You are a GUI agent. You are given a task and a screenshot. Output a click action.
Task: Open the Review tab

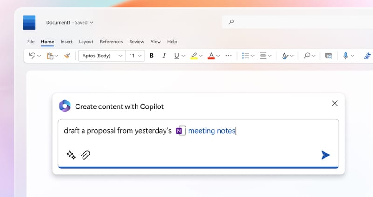137,42
